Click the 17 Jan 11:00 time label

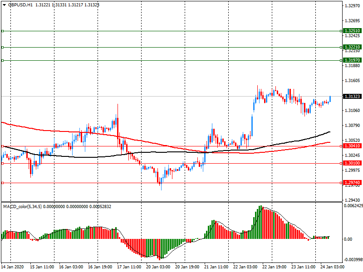tap(128, 268)
